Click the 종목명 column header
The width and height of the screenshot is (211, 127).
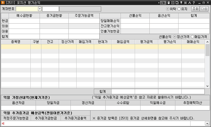click(x=16, y=42)
